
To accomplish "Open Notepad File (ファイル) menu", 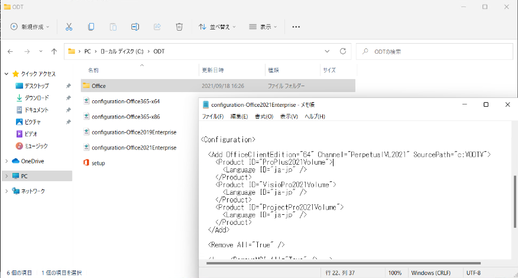I will 213,116.
